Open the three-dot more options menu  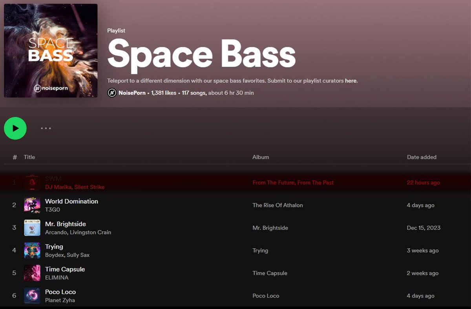pos(46,128)
